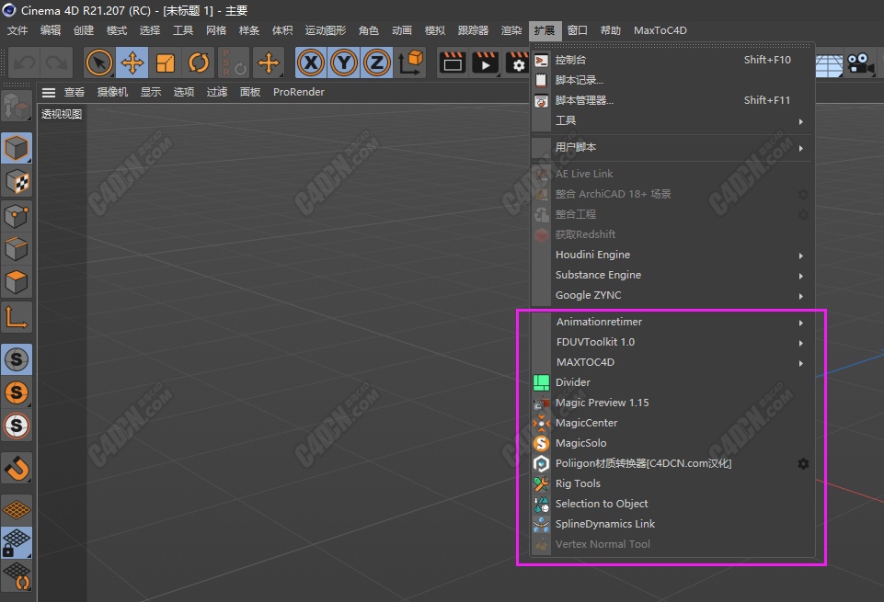The height and width of the screenshot is (602, 884).
Task: Turn viewport solo off with the grey S
Action: (17, 359)
